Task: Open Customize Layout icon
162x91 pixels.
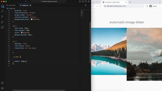Action: point(89,2)
